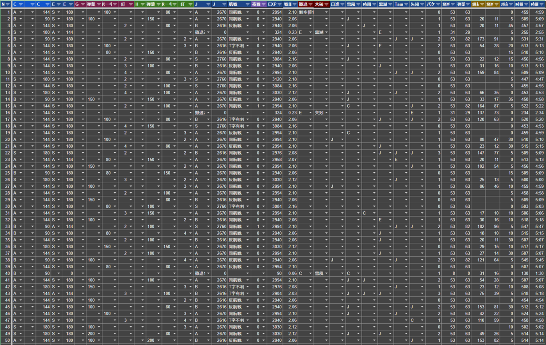Select the time cell showing 2:34
This screenshot has width=546, height=345.
[538, 112]
